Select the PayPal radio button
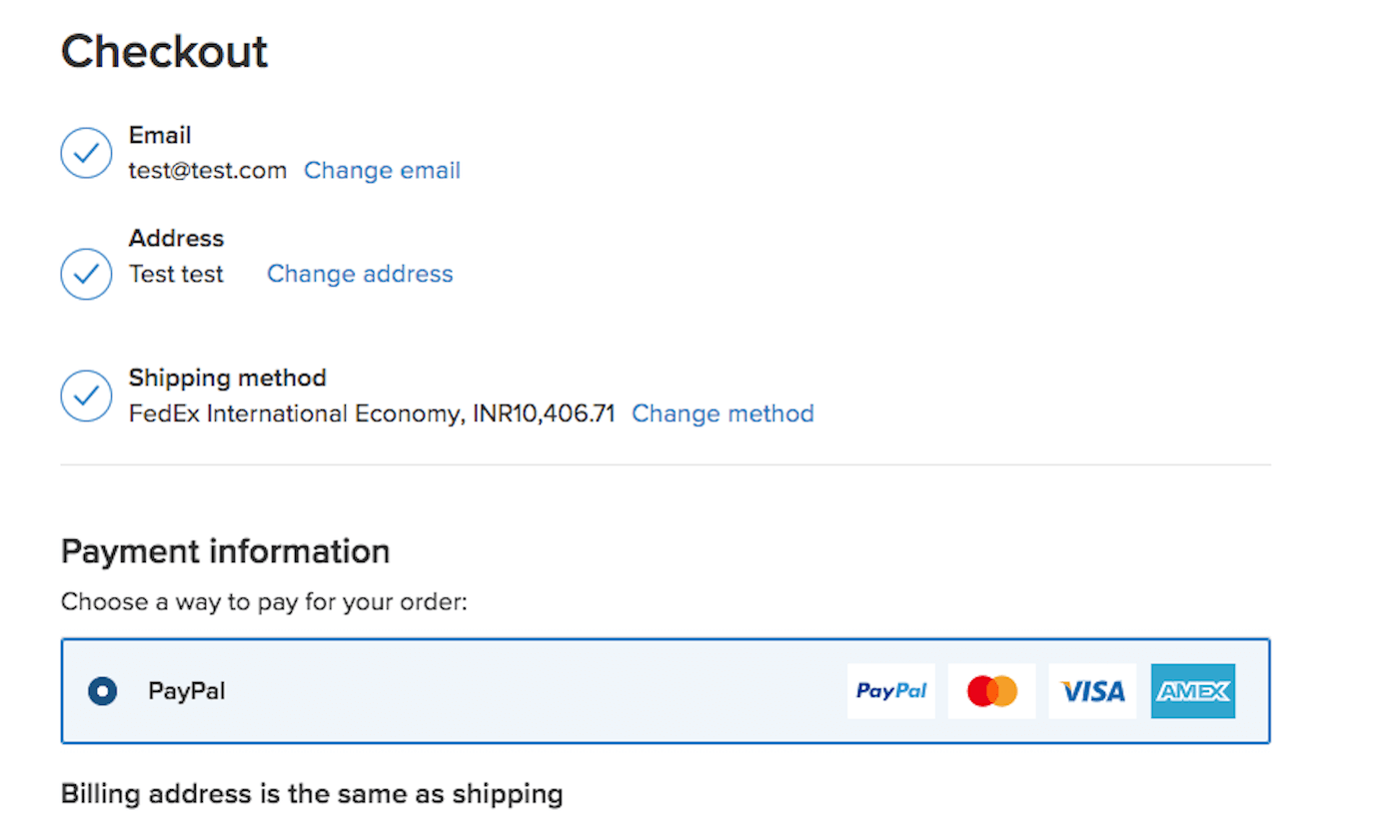This screenshot has height=826, width=1399. coord(102,691)
